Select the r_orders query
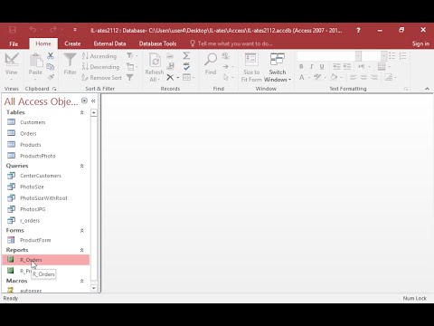Viewport: 434px width, 326px height. [46, 220]
